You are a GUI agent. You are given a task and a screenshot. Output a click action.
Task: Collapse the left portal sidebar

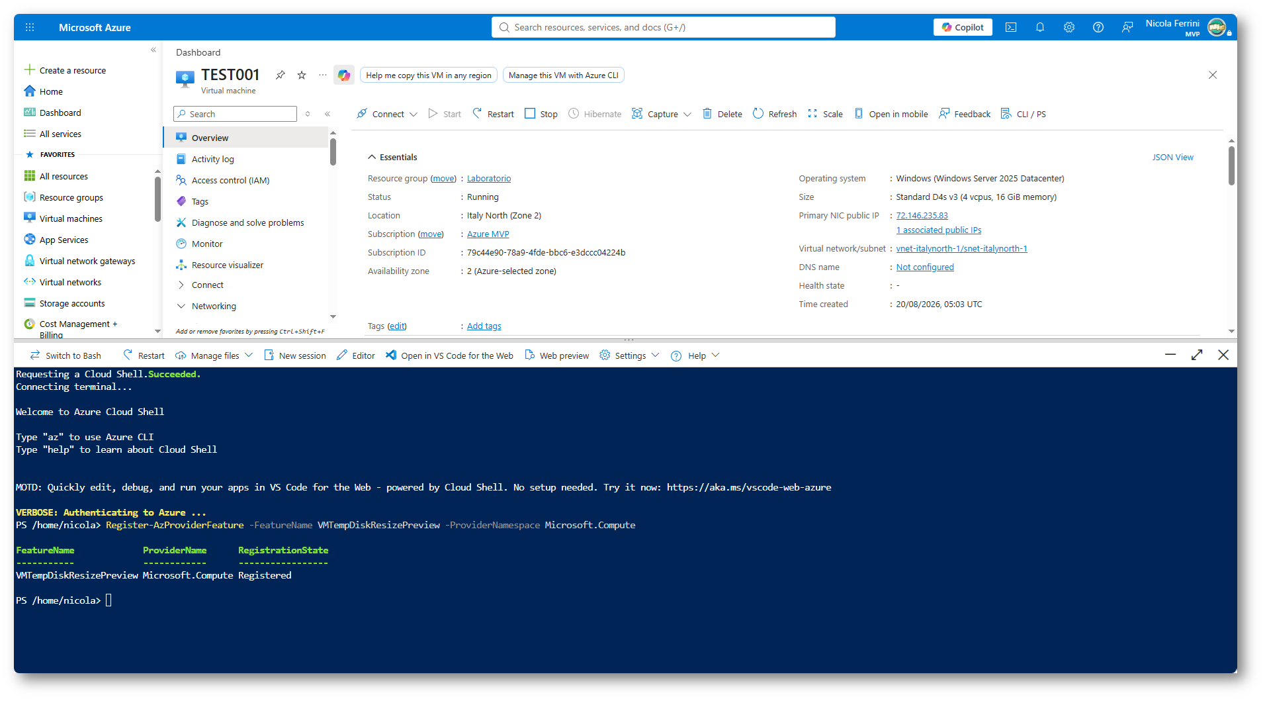(153, 50)
